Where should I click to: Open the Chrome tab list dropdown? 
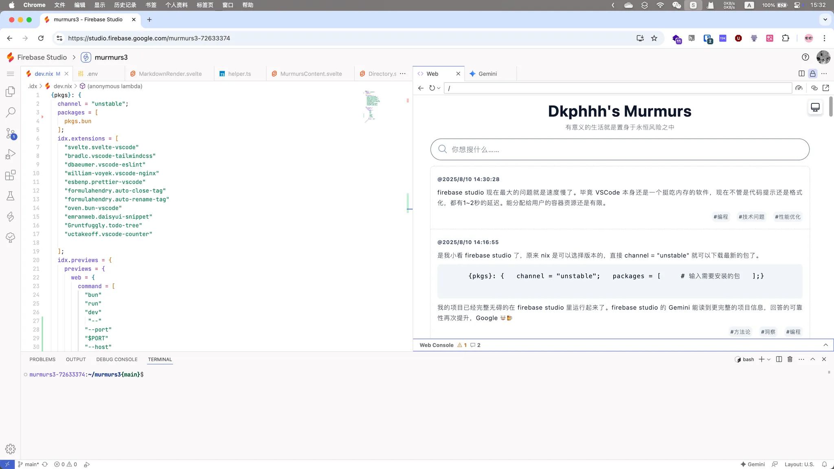825,20
